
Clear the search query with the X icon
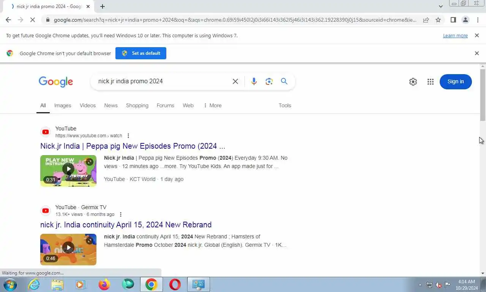tap(235, 81)
